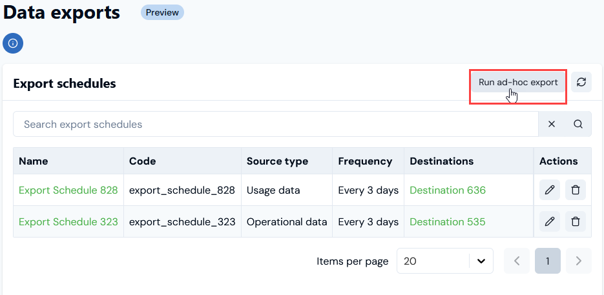Open the Destination 535 link
Viewport: 604px width, 295px height.
[448, 221]
